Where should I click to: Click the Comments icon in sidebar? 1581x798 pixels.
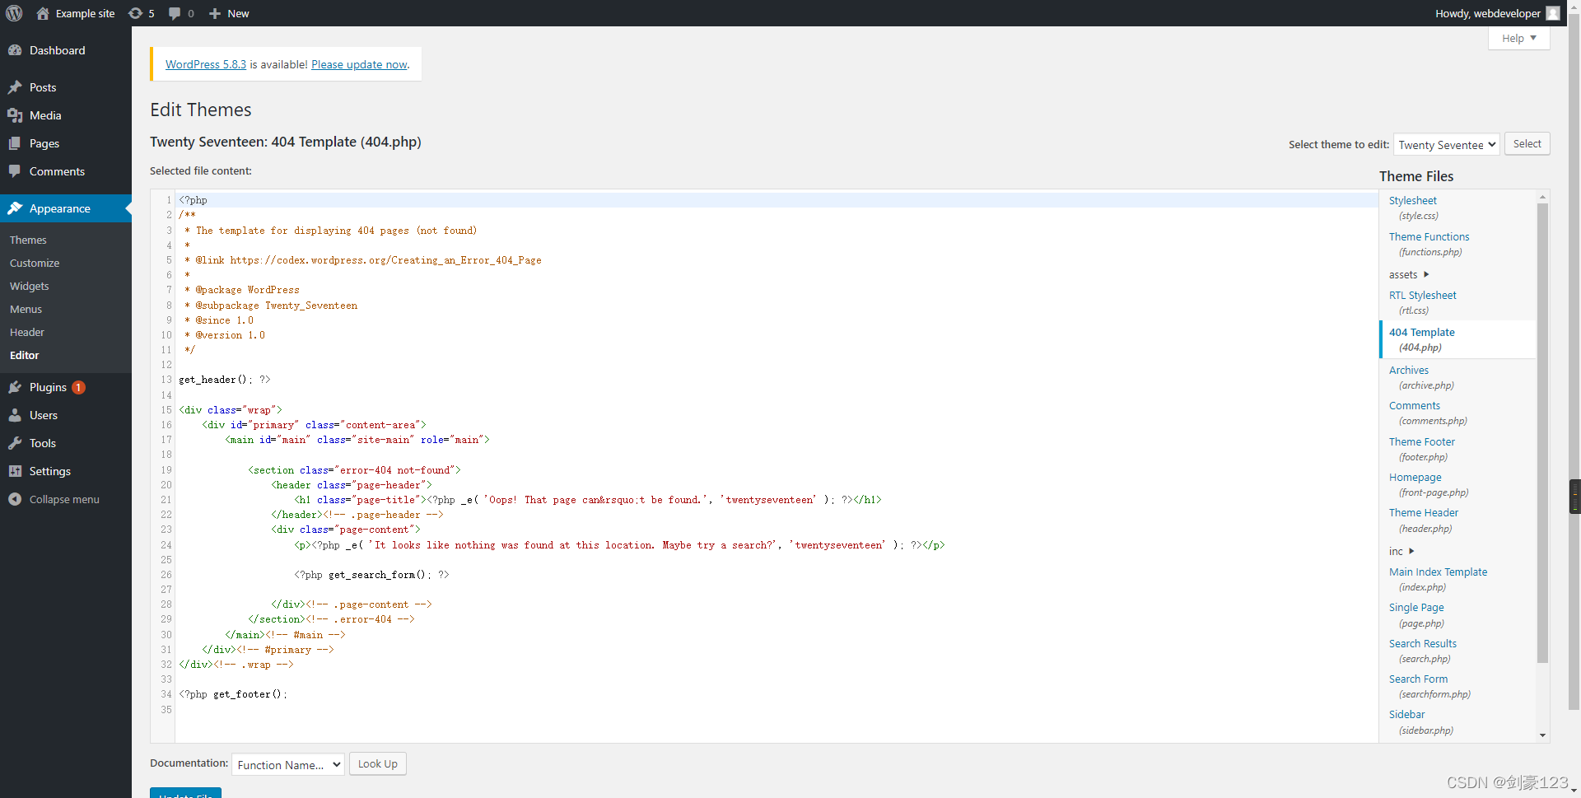click(x=15, y=171)
